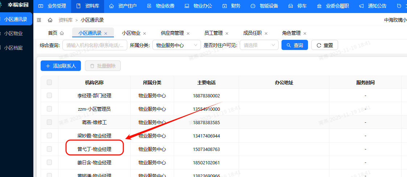The image size is (407, 177).
Task: Close the 角色管理 tab
Action: click(x=305, y=33)
